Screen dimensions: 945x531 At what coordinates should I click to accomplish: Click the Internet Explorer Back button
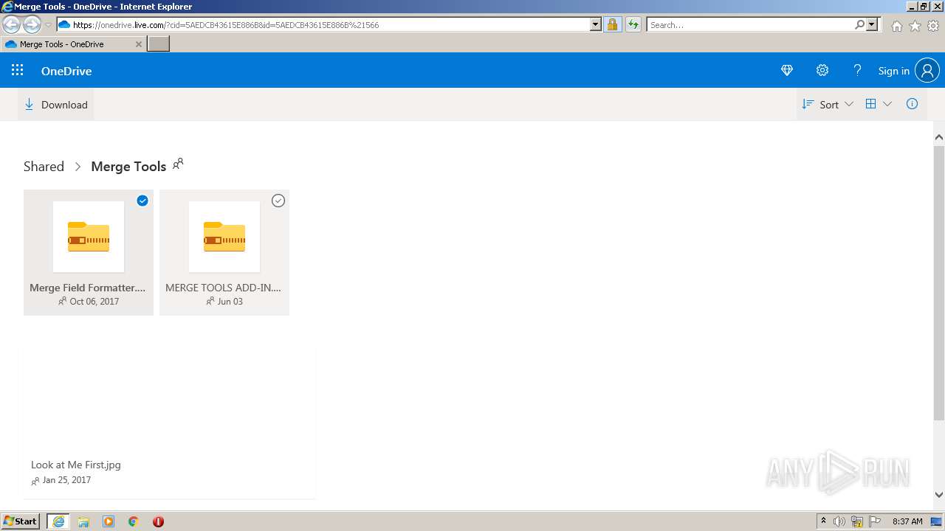tap(12, 24)
